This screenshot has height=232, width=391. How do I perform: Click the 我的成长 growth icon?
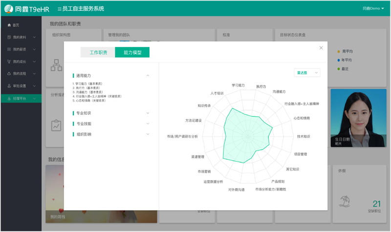click(9, 62)
